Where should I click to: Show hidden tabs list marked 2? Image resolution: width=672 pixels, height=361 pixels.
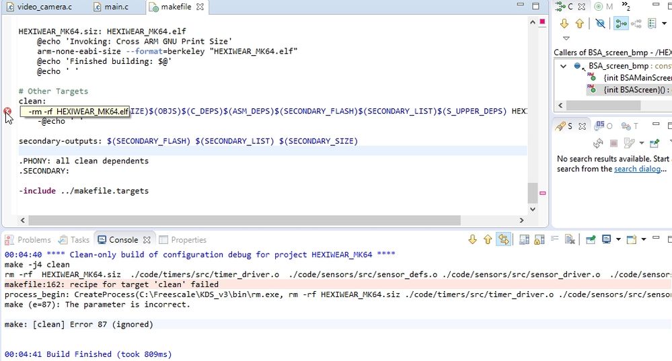(x=626, y=6)
